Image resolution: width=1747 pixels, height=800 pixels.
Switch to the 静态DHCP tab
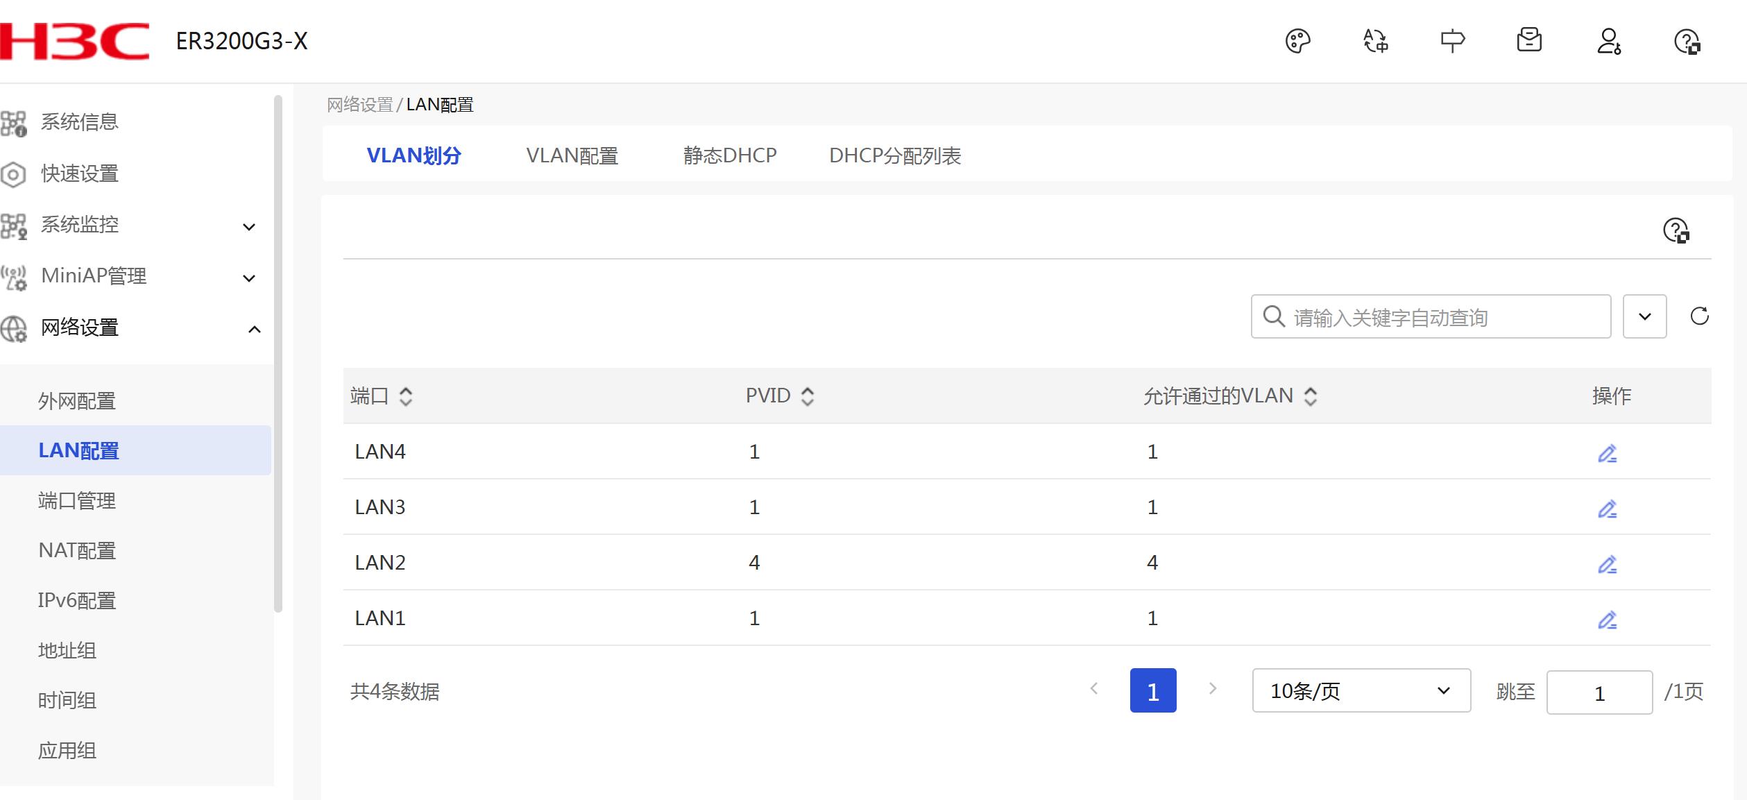tap(730, 155)
